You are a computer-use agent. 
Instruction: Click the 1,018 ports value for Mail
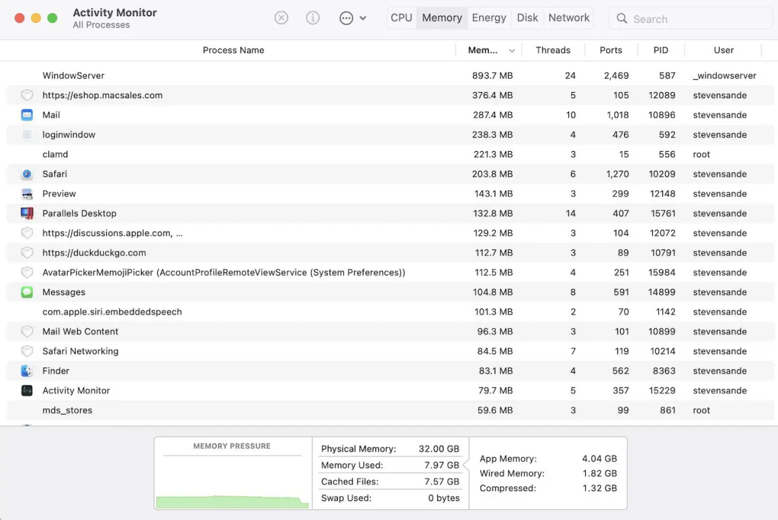coord(617,115)
